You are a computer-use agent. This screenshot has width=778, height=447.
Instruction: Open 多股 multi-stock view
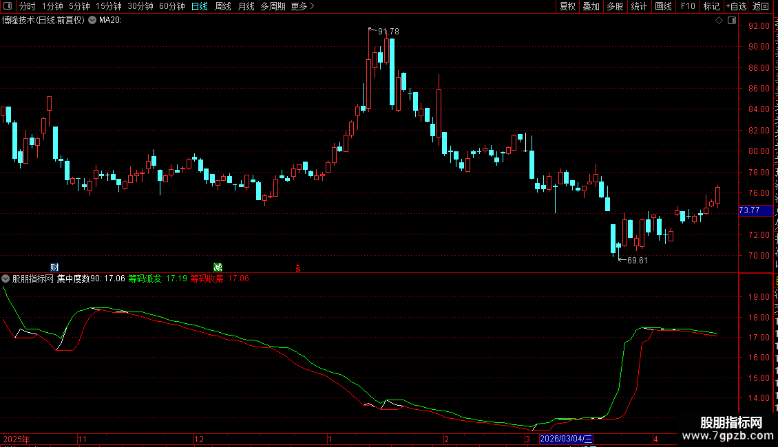coord(615,6)
